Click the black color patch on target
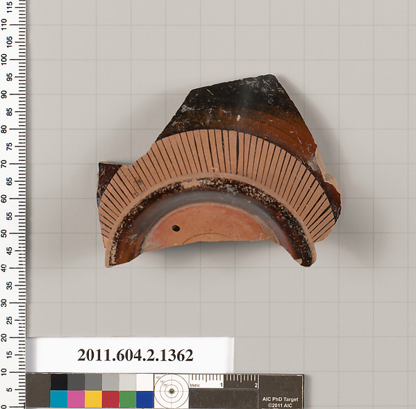This screenshot has width=416, height=409. coord(59,382)
